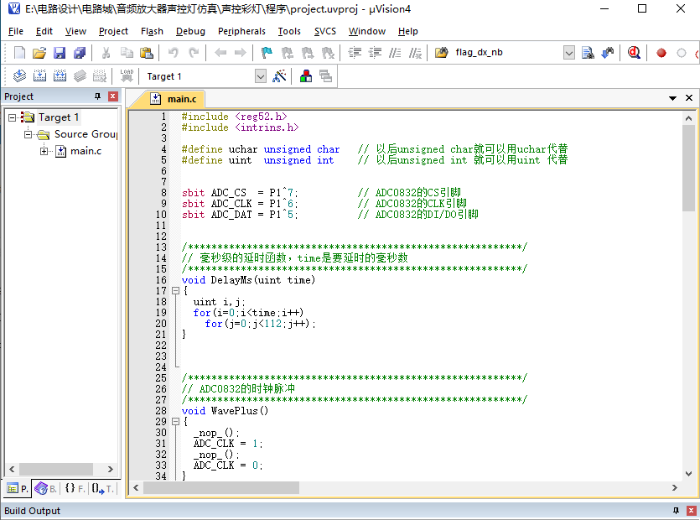Open the File menu
The width and height of the screenshot is (700, 520).
click(16, 31)
